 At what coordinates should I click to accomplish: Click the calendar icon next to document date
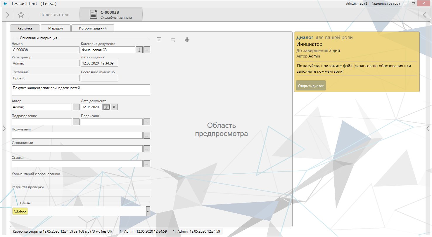pyautogui.click(x=107, y=107)
